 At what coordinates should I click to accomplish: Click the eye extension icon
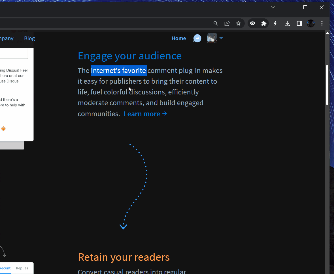253,23
